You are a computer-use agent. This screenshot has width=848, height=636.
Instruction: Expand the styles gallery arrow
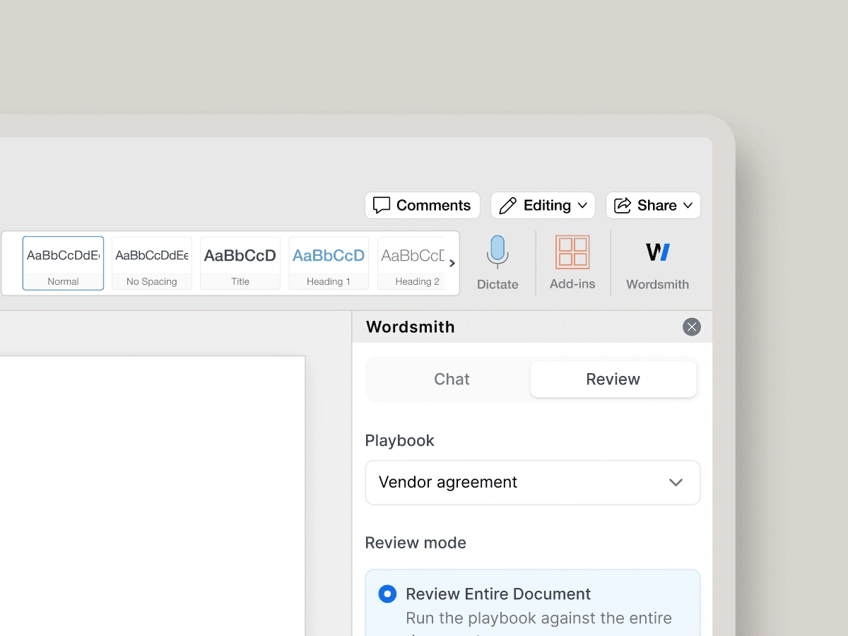(452, 263)
